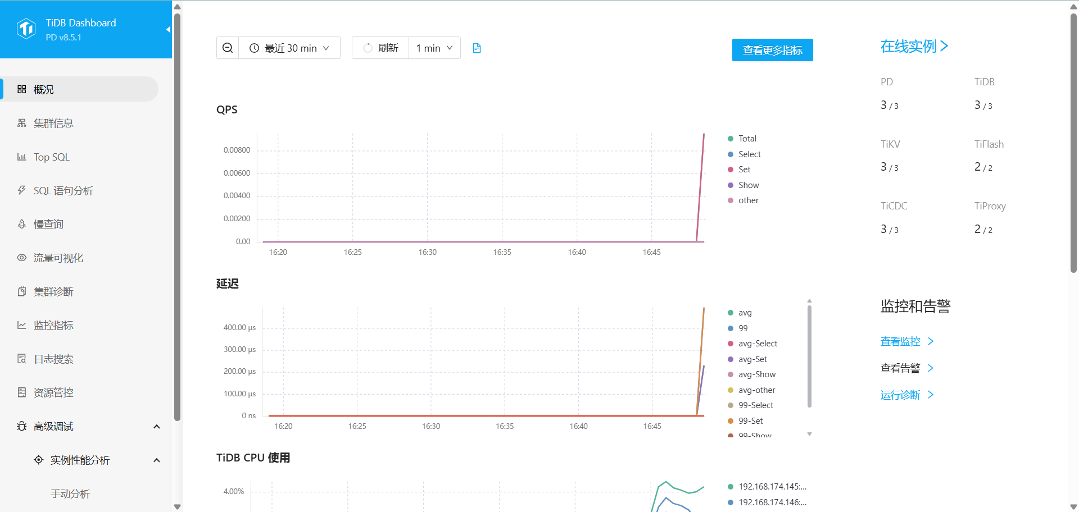1079x512 pixels.
Task: Click the 监控指标 line chart icon
Action: pyautogui.click(x=22, y=325)
